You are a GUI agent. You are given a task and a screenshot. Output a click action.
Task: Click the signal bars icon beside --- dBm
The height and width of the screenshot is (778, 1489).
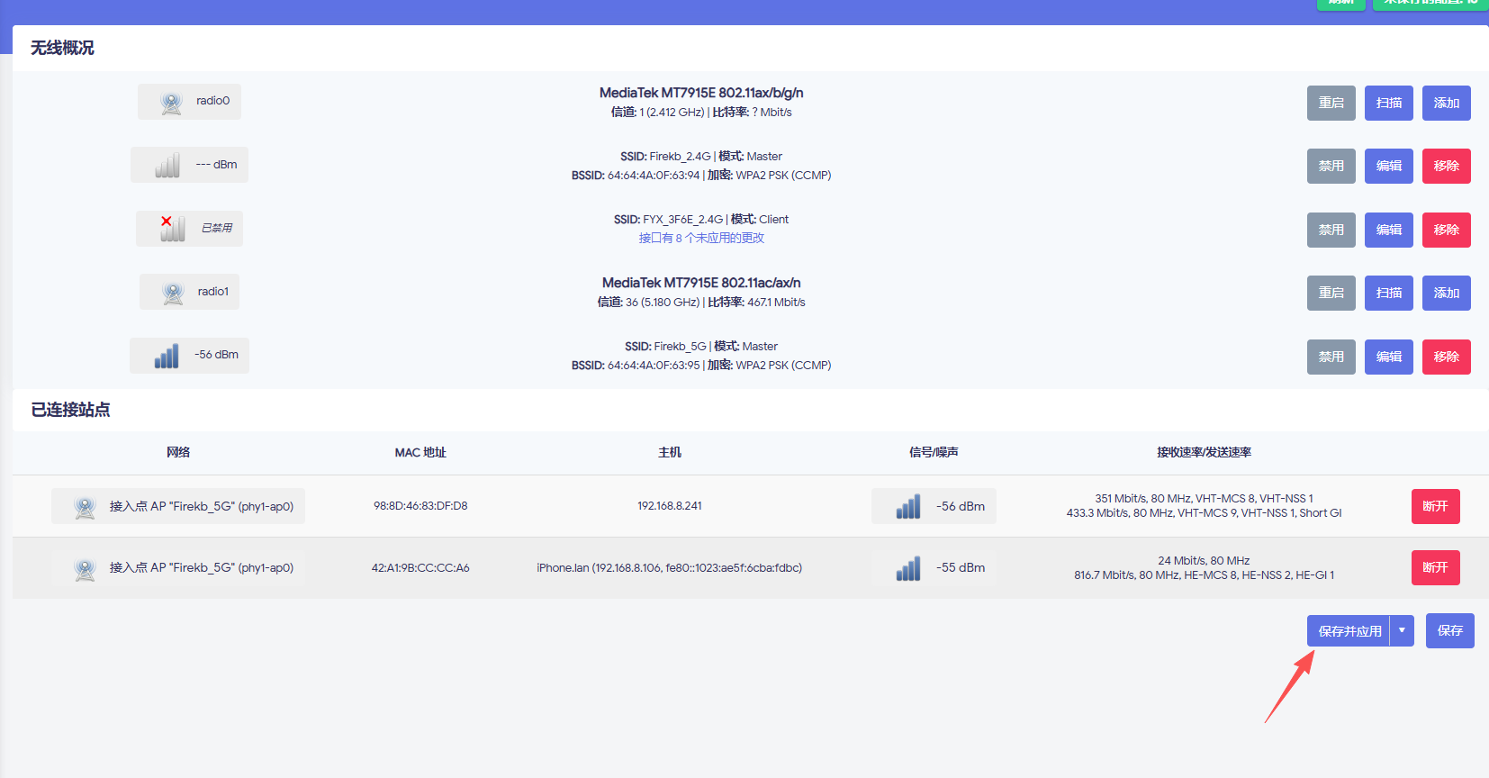click(167, 165)
